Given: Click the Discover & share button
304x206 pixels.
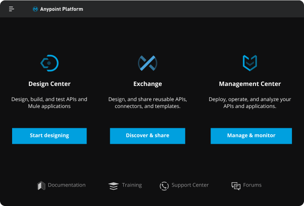Looking at the screenshot, I should tap(147, 136).
